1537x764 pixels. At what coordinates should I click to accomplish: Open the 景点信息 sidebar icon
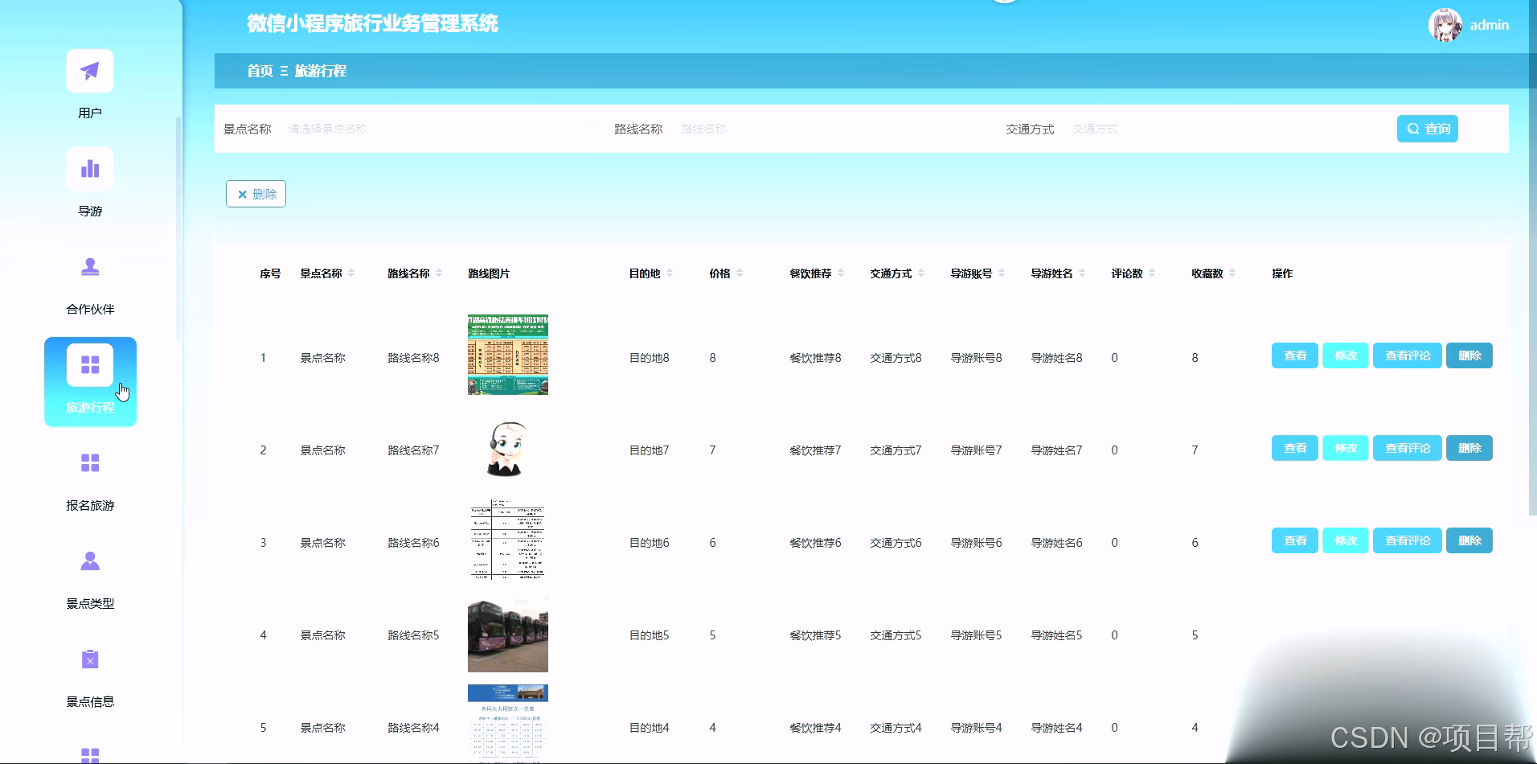89,659
